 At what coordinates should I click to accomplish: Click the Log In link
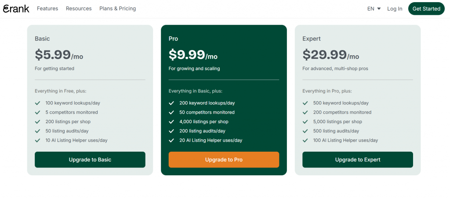click(x=395, y=9)
